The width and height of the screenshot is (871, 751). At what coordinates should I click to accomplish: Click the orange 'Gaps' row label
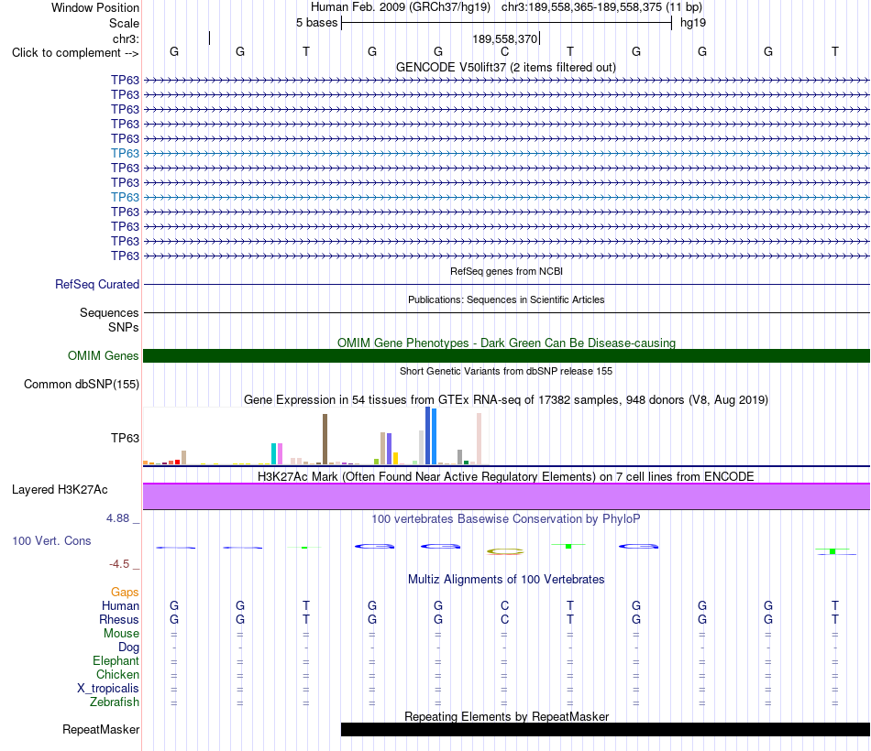click(x=125, y=593)
